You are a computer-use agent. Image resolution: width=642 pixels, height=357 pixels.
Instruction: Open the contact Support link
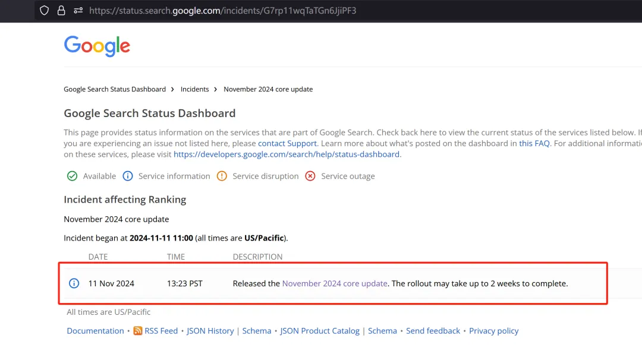(288, 144)
